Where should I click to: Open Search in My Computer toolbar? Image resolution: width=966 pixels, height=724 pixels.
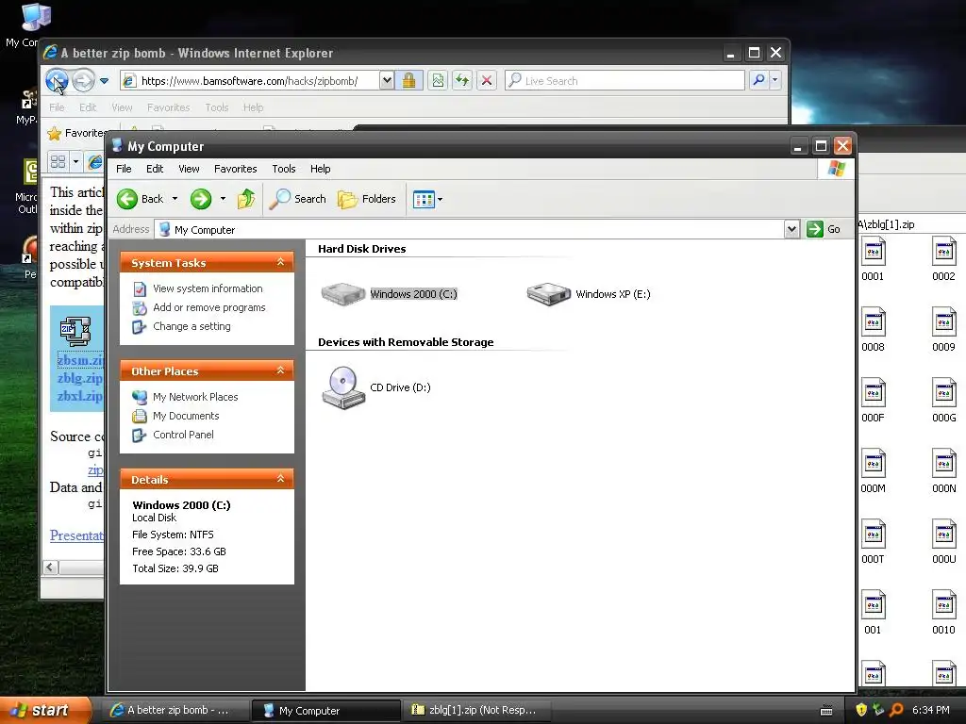coord(297,199)
